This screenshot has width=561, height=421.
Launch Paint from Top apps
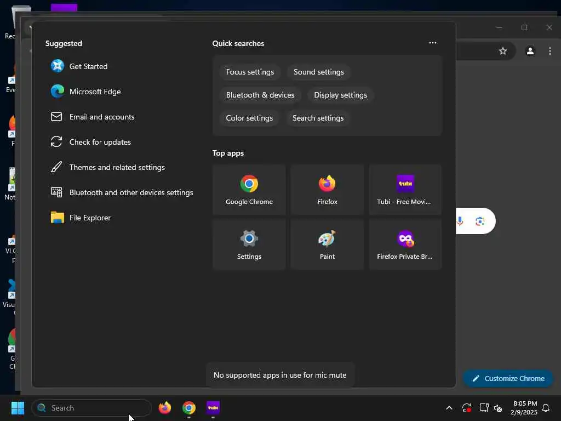[x=327, y=244]
